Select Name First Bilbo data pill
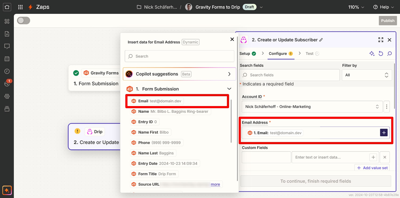The image size is (400, 198). point(151,132)
